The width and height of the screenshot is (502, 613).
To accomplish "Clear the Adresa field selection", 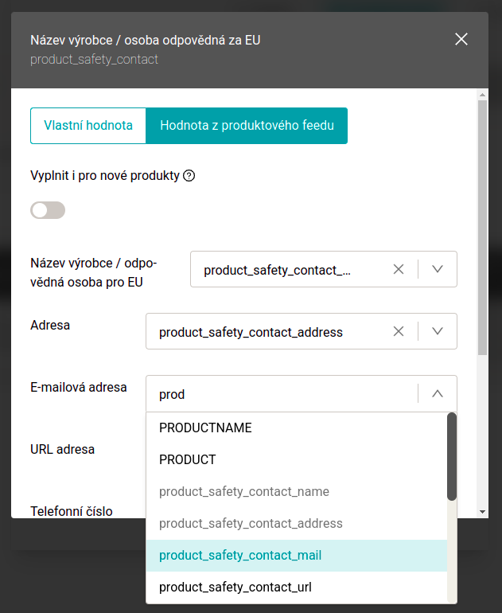I will tap(399, 331).
